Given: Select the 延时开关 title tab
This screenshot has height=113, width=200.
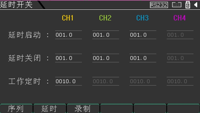Looking at the screenshot, I should (x=16, y=5).
